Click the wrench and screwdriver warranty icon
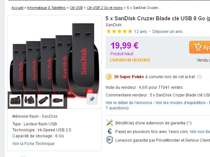Viewport: 210px width, 157px height. pyautogui.click(x=110, y=122)
